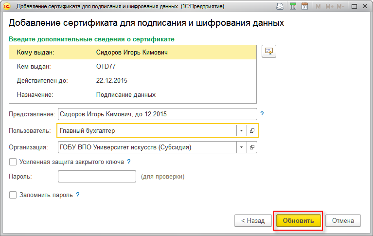This screenshot has height=236, width=373.
Task: Select the Кем выдан OTD77 row
Action: pyautogui.click(x=133, y=67)
